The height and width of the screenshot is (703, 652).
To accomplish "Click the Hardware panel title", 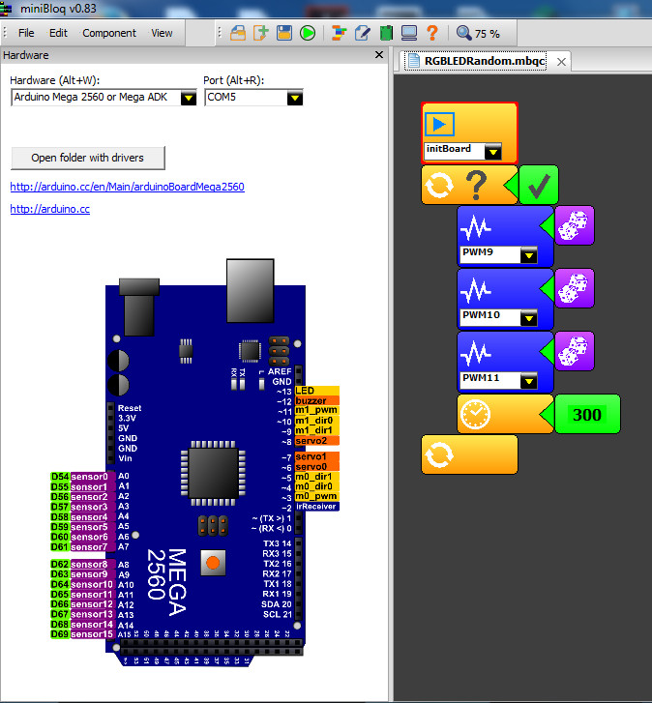I will (x=26, y=55).
